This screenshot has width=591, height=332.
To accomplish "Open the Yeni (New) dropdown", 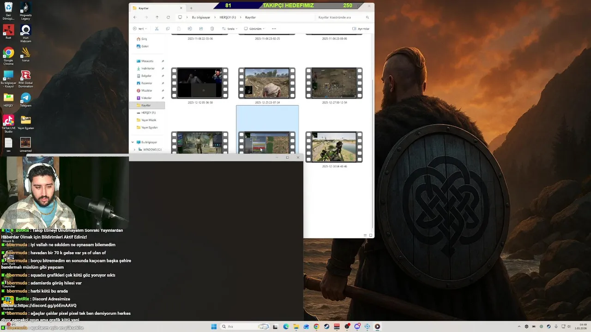I will point(140,29).
